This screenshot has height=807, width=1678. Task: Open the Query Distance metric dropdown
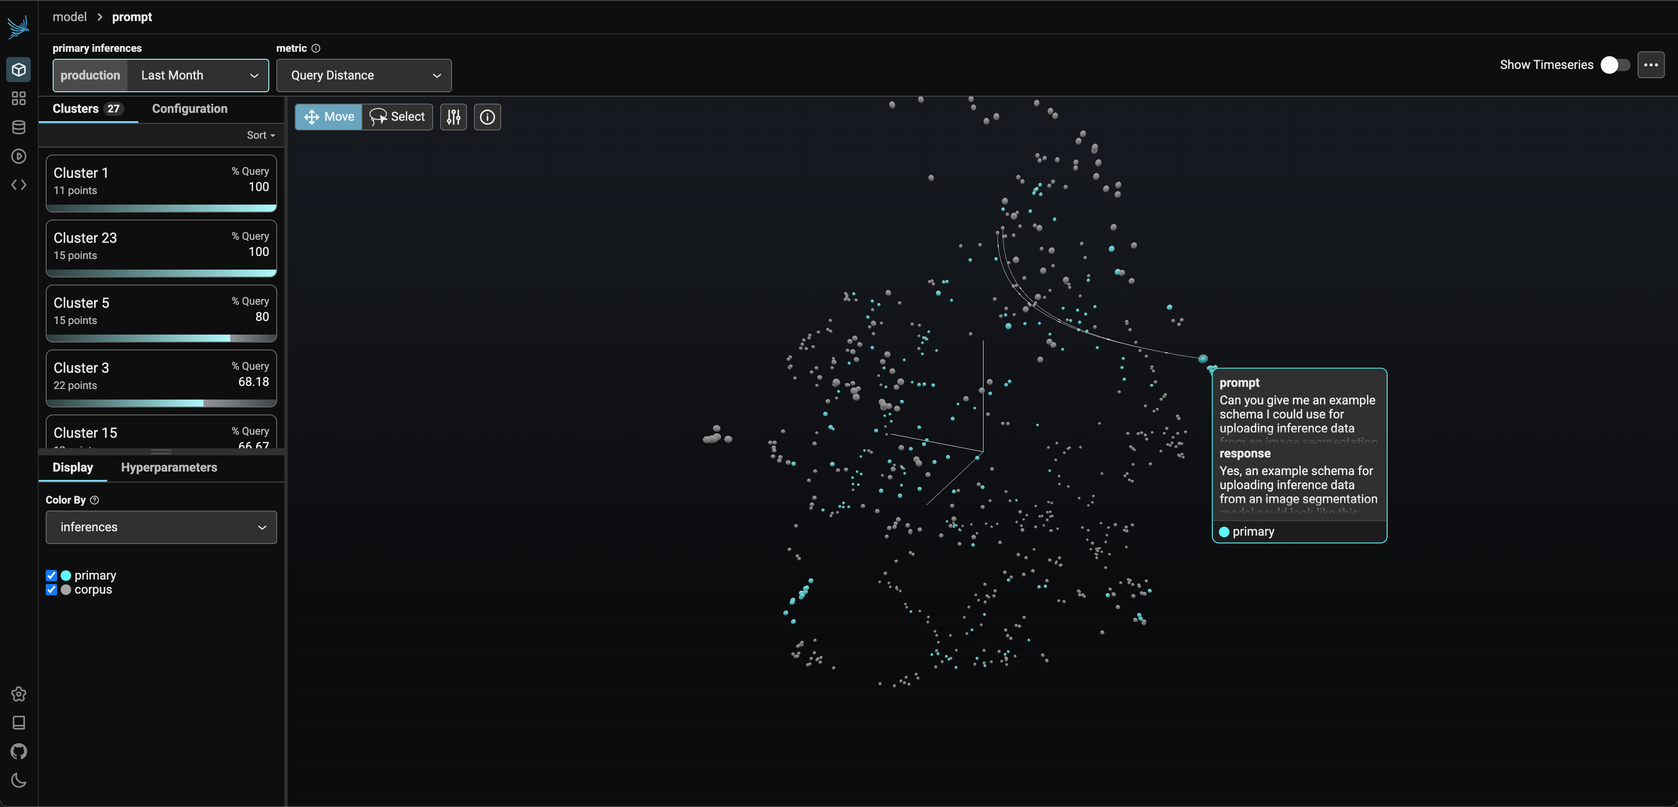[x=363, y=75]
